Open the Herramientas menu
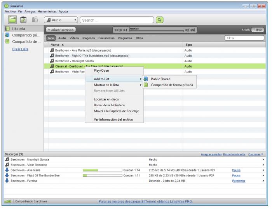Screen dimensions: 272x209 tap(47, 11)
